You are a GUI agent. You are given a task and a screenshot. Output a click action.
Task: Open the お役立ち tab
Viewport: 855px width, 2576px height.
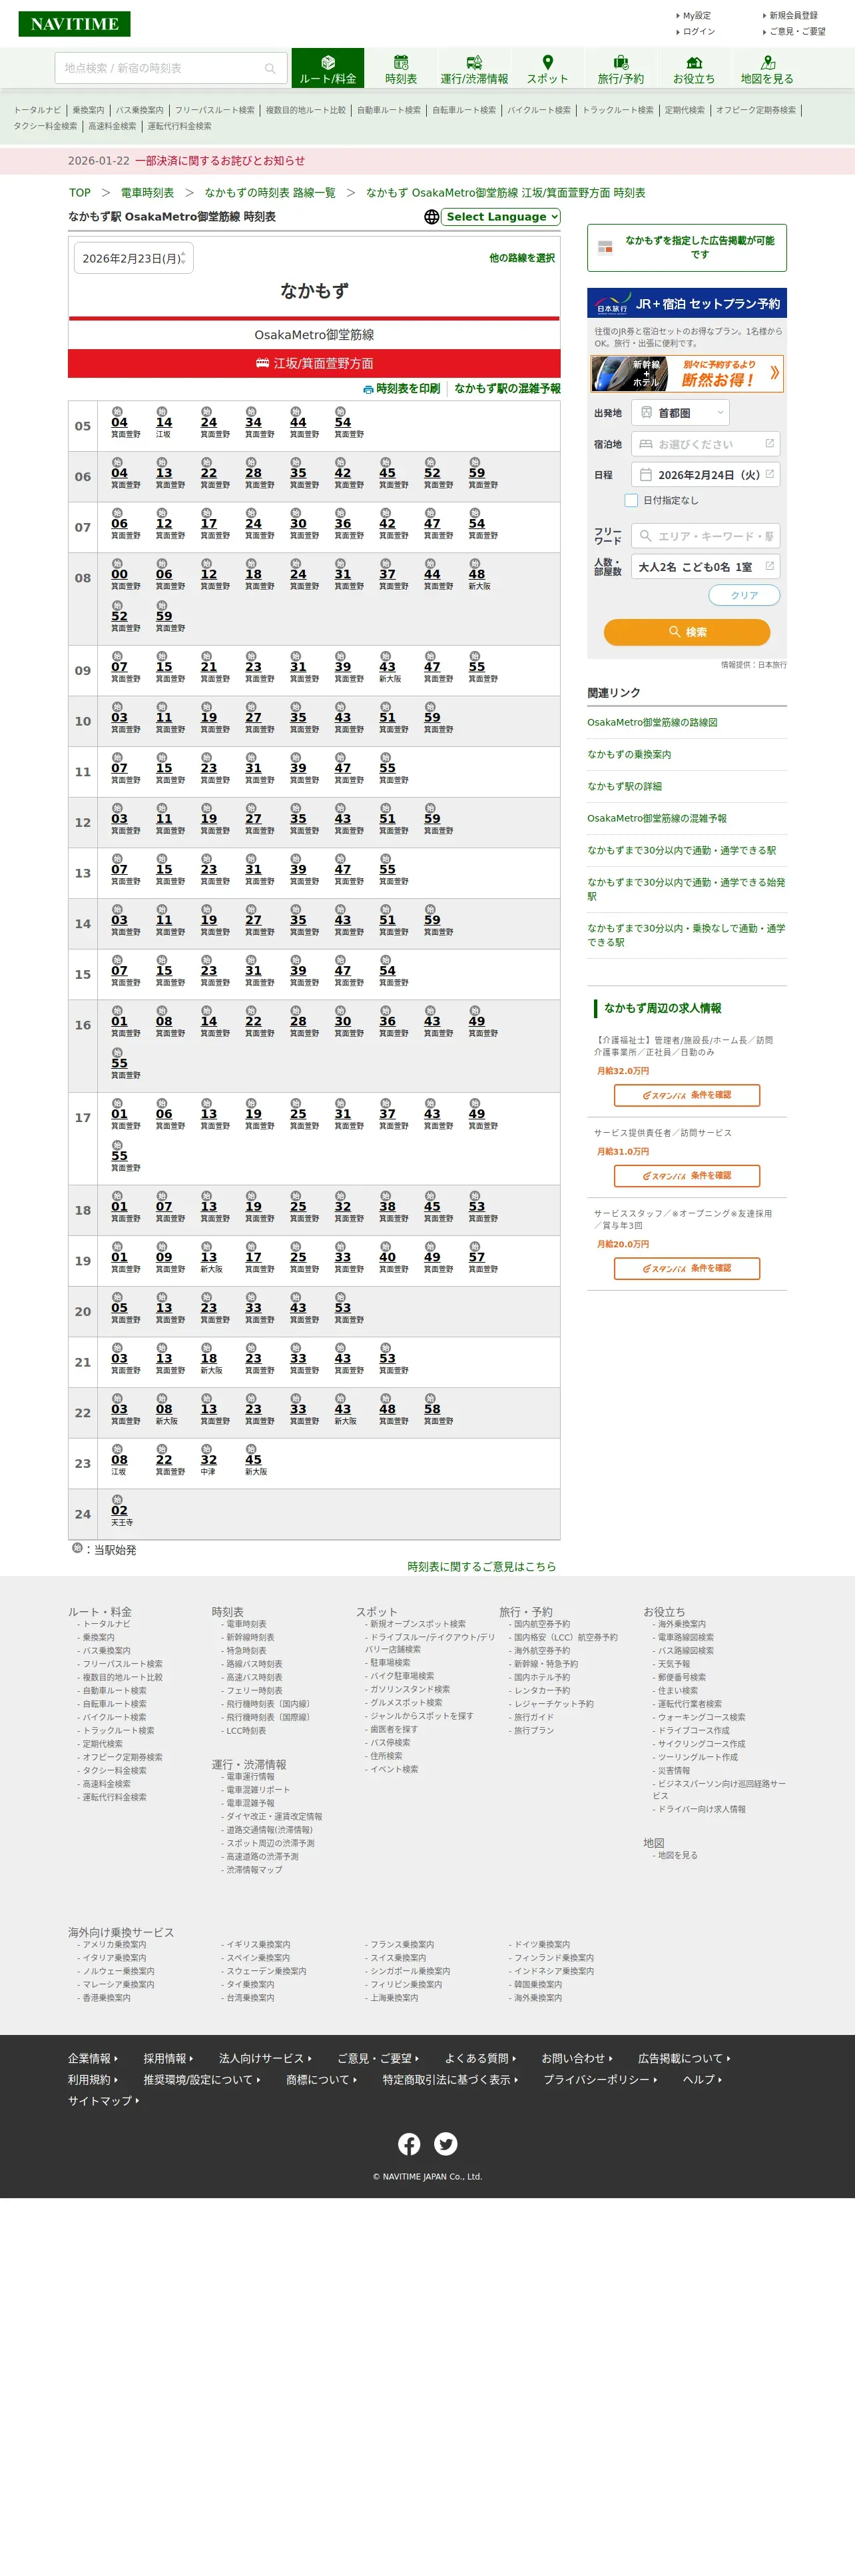pyautogui.click(x=693, y=69)
